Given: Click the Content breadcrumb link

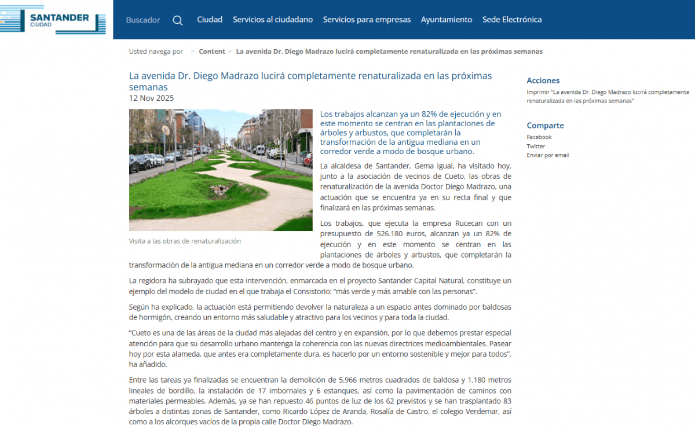Looking at the screenshot, I should point(212,52).
